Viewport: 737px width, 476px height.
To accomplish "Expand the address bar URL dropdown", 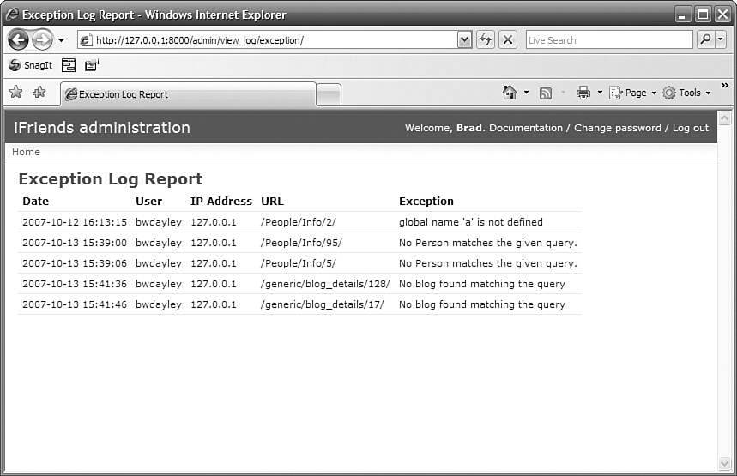I will click(465, 39).
